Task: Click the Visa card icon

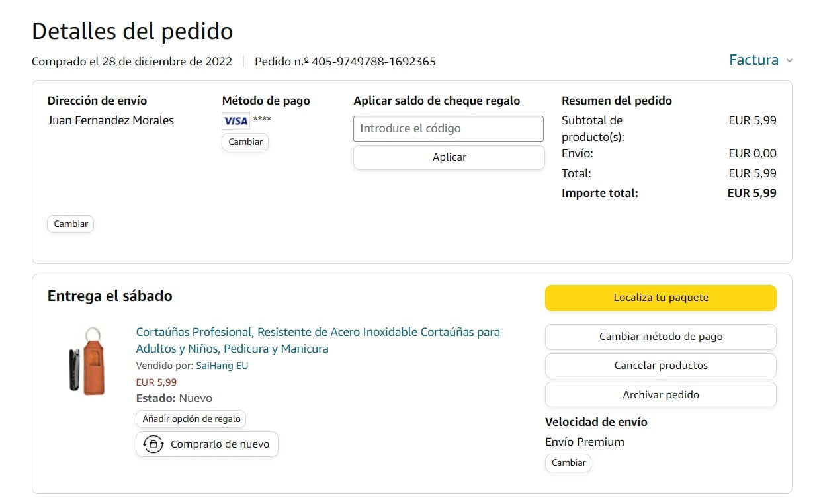Action: coord(236,121)
